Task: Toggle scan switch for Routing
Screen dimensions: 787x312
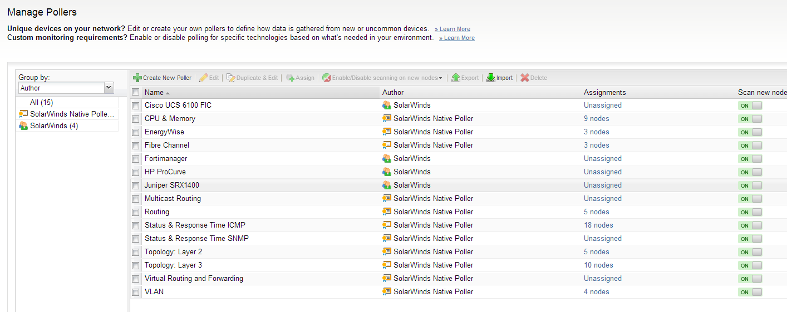Action: point(750,212)
